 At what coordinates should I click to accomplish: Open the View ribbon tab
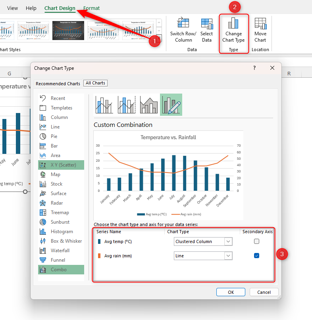point(12,8)
